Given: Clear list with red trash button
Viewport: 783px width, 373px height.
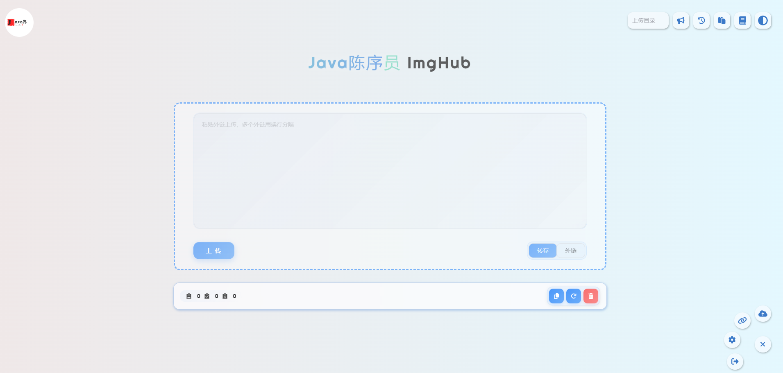Looking at the screenshot, I should click(590, 296).
